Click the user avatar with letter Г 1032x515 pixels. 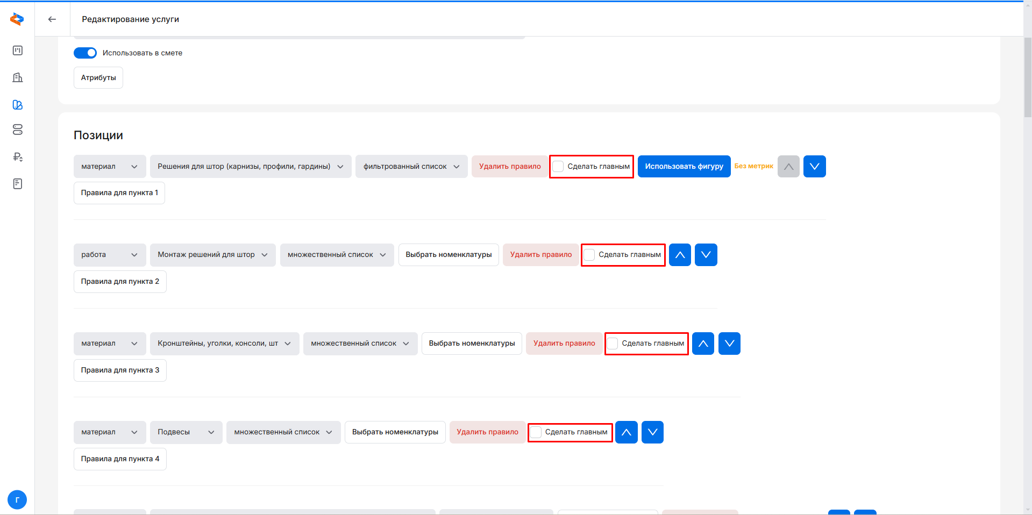[x=17, y=499]
